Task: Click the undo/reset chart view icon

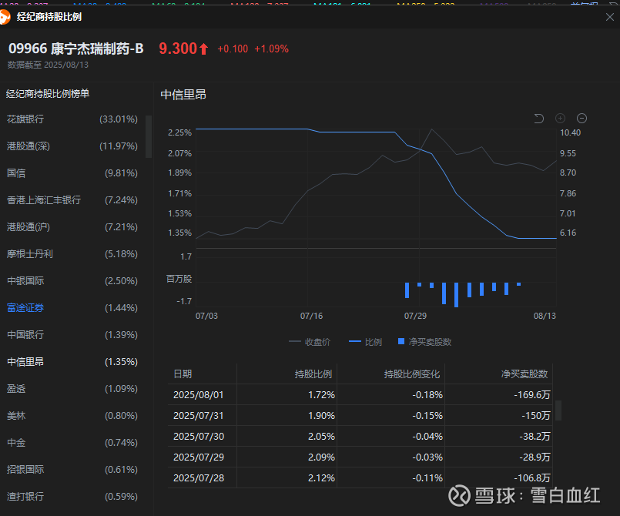Action: pos(539,119)
